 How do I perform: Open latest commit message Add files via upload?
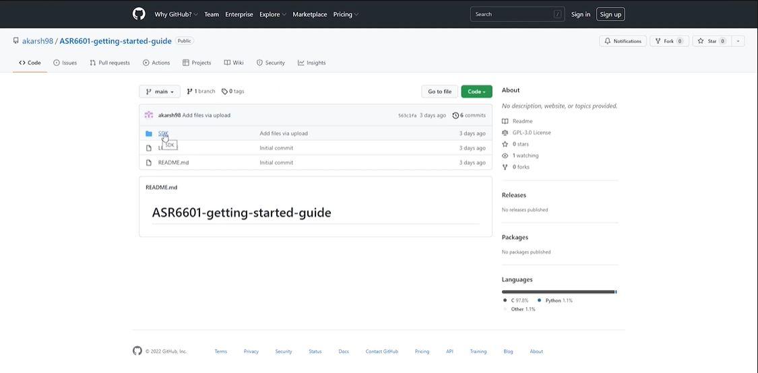[x=206, y=116]
